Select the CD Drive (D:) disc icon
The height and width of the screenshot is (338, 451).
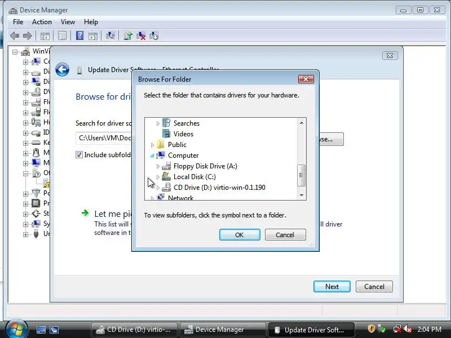(166, 188)
